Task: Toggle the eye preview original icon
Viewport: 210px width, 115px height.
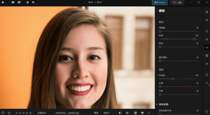Action: 127,113
